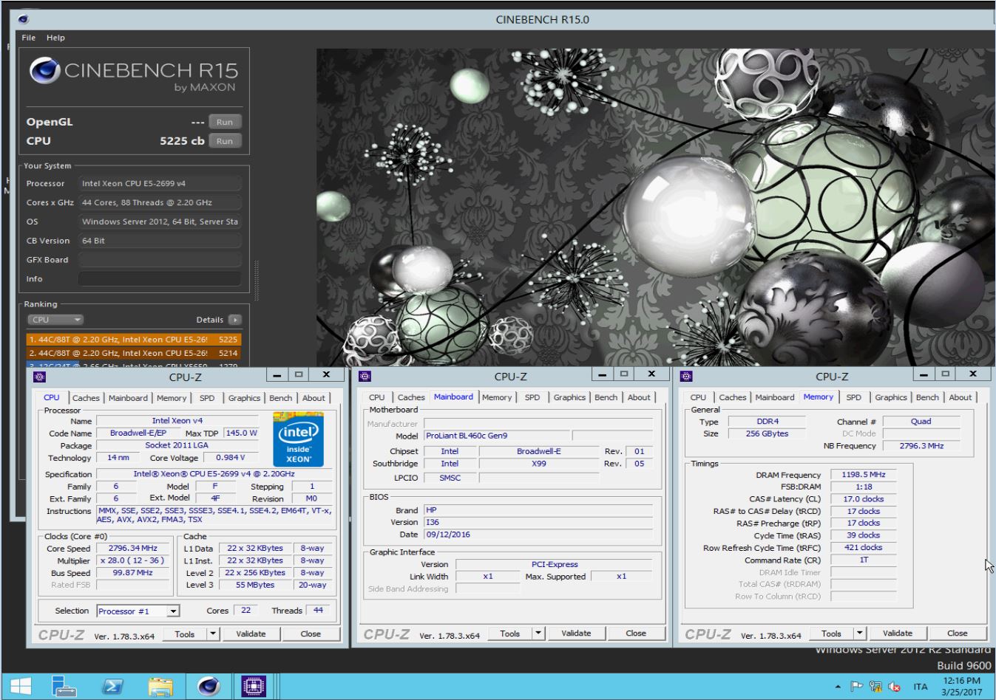996x700 pixels.
Task: Launch PowerShell from the taskbar
Action: coord(112,687)
